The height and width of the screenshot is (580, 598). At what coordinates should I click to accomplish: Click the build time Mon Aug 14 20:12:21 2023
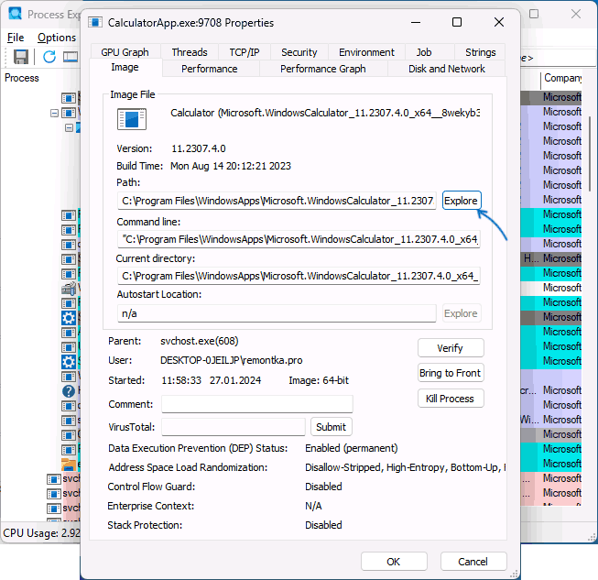(x=231, y=166)
